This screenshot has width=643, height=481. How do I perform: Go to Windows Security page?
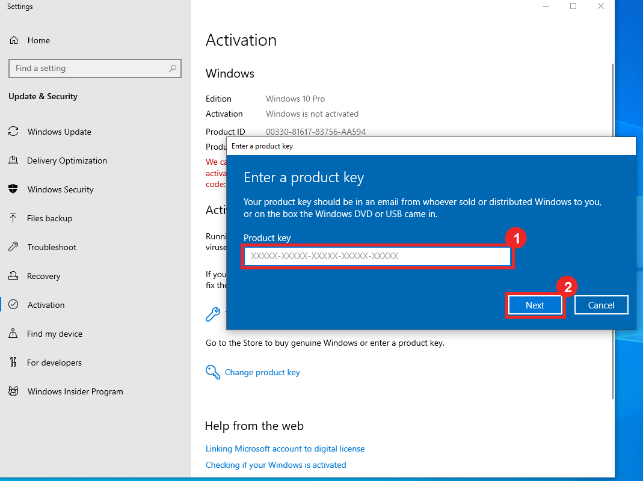[x=96, y=189]
